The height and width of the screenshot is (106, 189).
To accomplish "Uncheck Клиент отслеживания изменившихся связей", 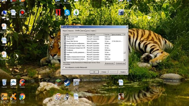I will pos(65,59).
